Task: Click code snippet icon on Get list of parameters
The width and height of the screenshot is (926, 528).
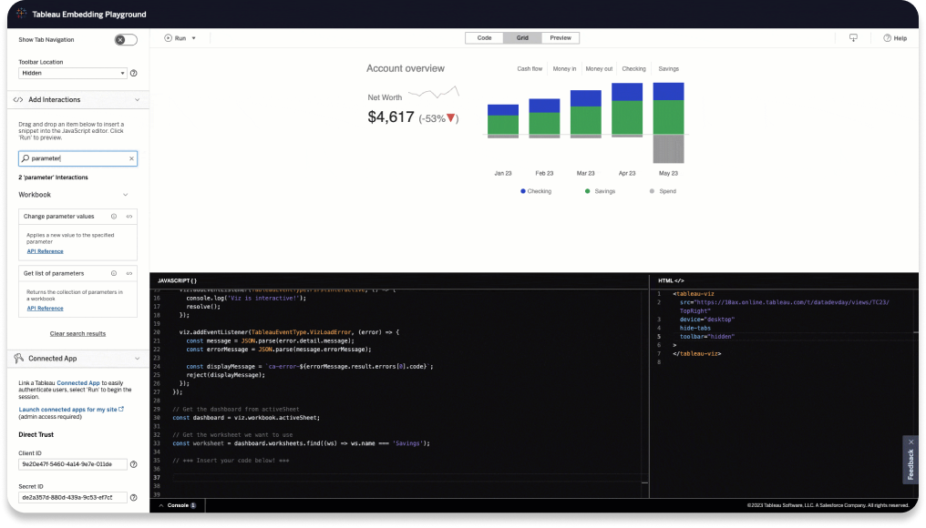Action: coord(129,273)
